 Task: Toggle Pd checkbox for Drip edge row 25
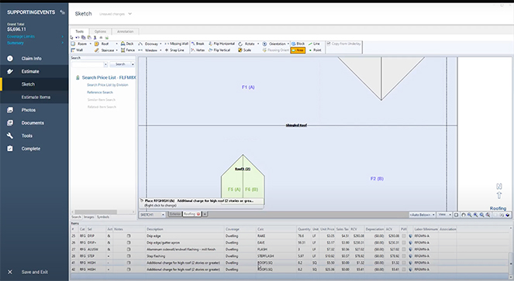coord(404,236)
